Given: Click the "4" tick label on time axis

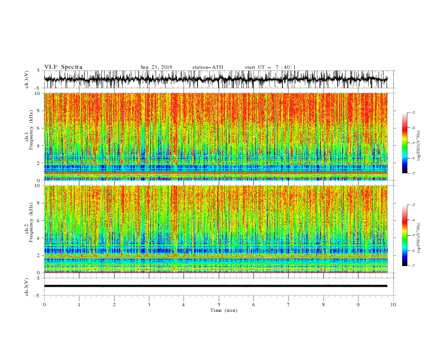Looking at the screenshot, I should click(x=183, y=305).
